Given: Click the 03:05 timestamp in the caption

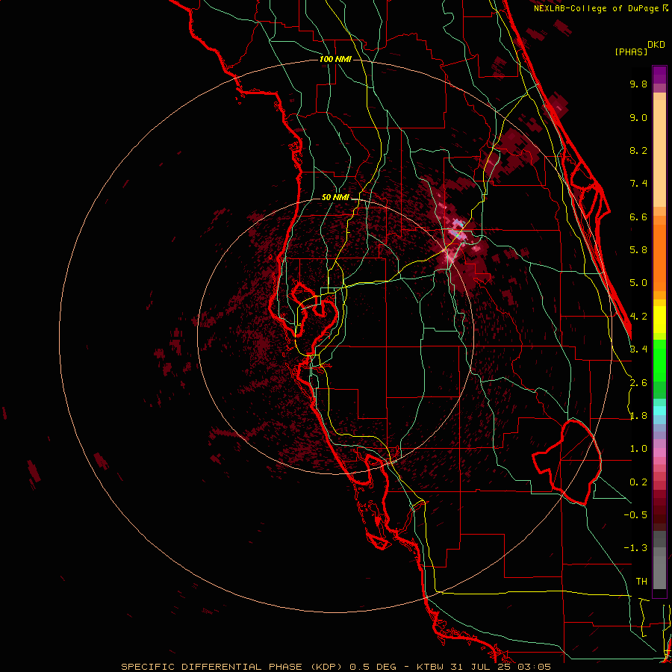Looking at the screenshot, I should [x=534, y=667].
